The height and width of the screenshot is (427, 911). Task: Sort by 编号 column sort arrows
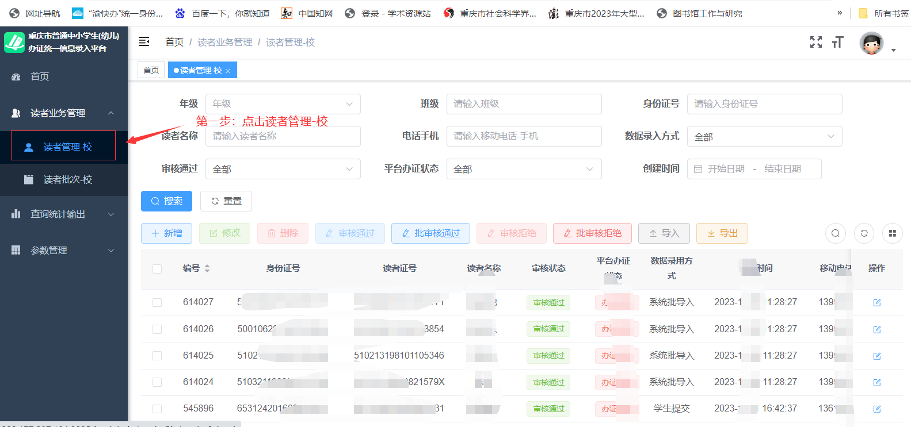pyautogui.click(x=207, y=268)
